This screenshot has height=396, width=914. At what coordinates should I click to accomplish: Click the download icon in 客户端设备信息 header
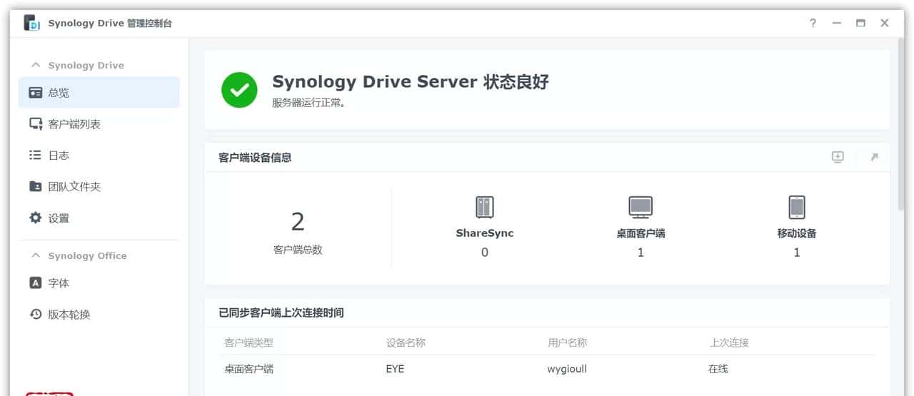coord(838,158)
